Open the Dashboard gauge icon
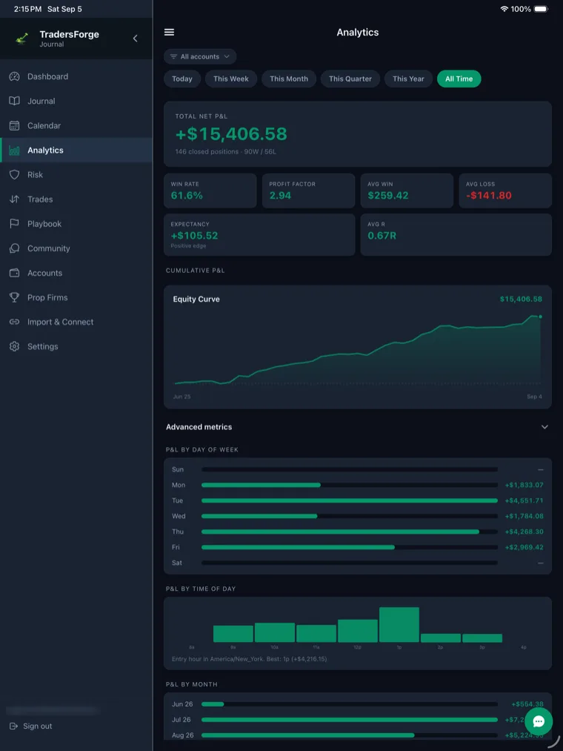563x751 pixels. click(x=14, y=76)
